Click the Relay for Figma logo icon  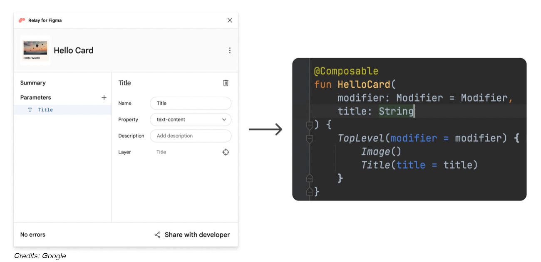pyautogui.click(x=21, y=20)
